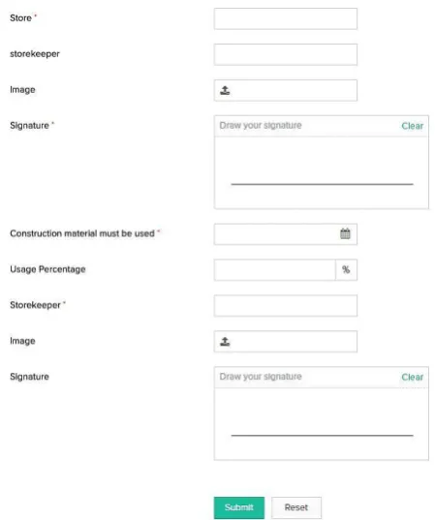Click the Construction material date field
This screenshot has height=520, width=435.
point(286,234)
